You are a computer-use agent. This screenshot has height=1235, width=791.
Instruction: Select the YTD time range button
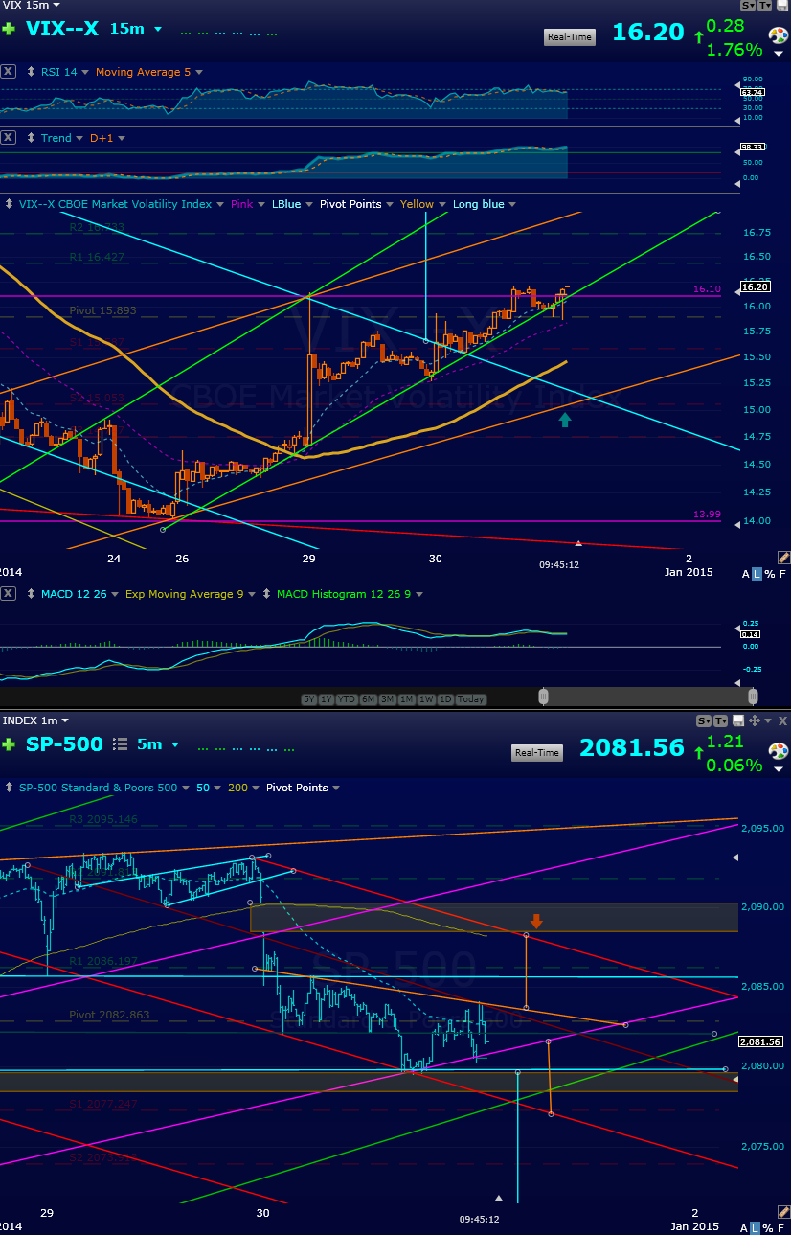347,699
